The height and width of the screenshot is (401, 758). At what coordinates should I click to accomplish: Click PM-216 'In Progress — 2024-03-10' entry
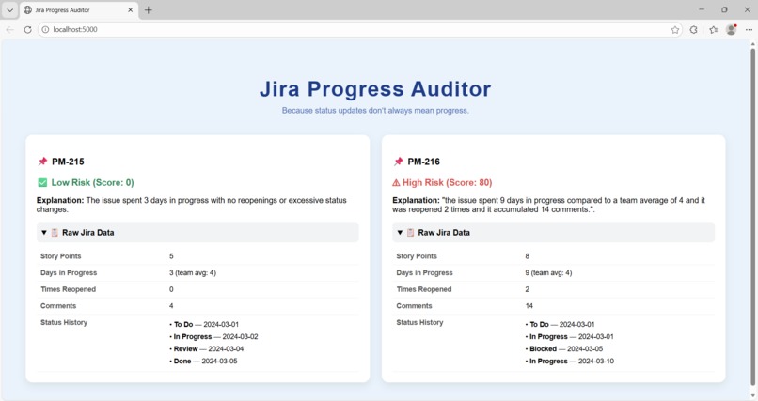pyautogui.click(x=570, y=361)
